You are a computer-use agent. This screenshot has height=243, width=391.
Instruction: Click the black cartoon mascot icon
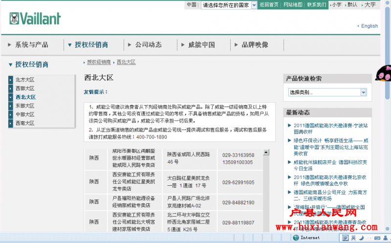(x=383, y=73)
